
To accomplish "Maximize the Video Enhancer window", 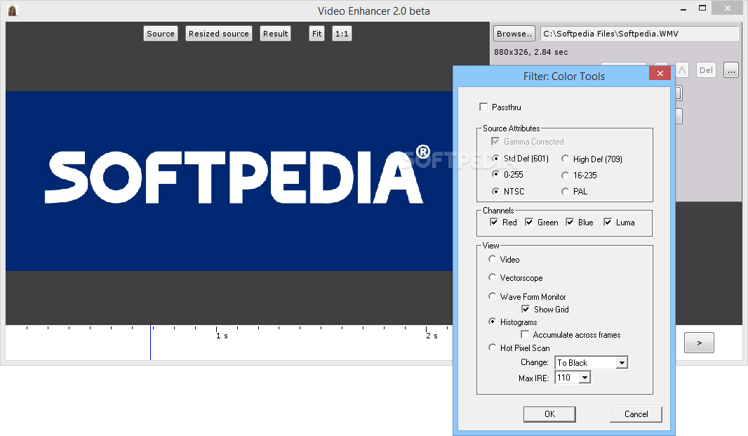I will click(702, 8).
